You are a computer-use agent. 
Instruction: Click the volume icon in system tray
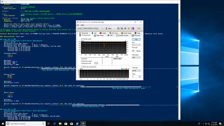point(209,124)
